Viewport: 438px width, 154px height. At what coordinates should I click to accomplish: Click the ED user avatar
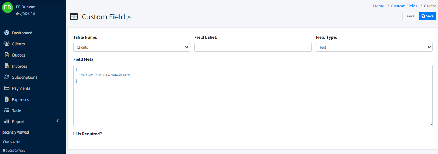7,8
